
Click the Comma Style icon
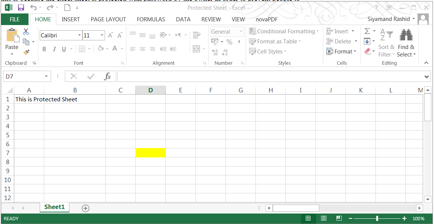pyautogui.click(x=239, y=42)
